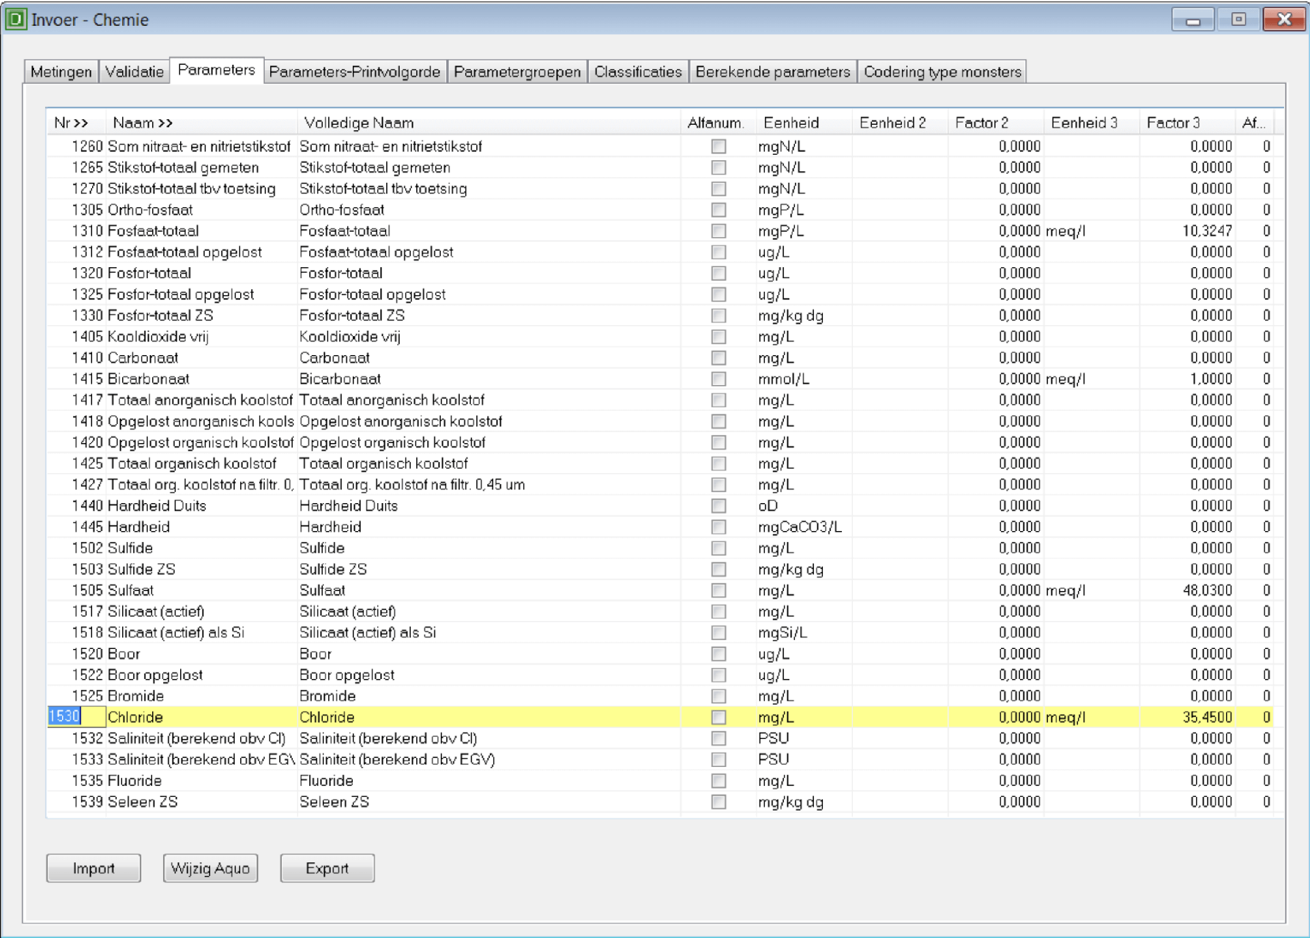The height and width of the screenshot is (938, 1310).
Task: Select row 1445 Hardheid
Action: pyautogui.click(x=660, y=526)
